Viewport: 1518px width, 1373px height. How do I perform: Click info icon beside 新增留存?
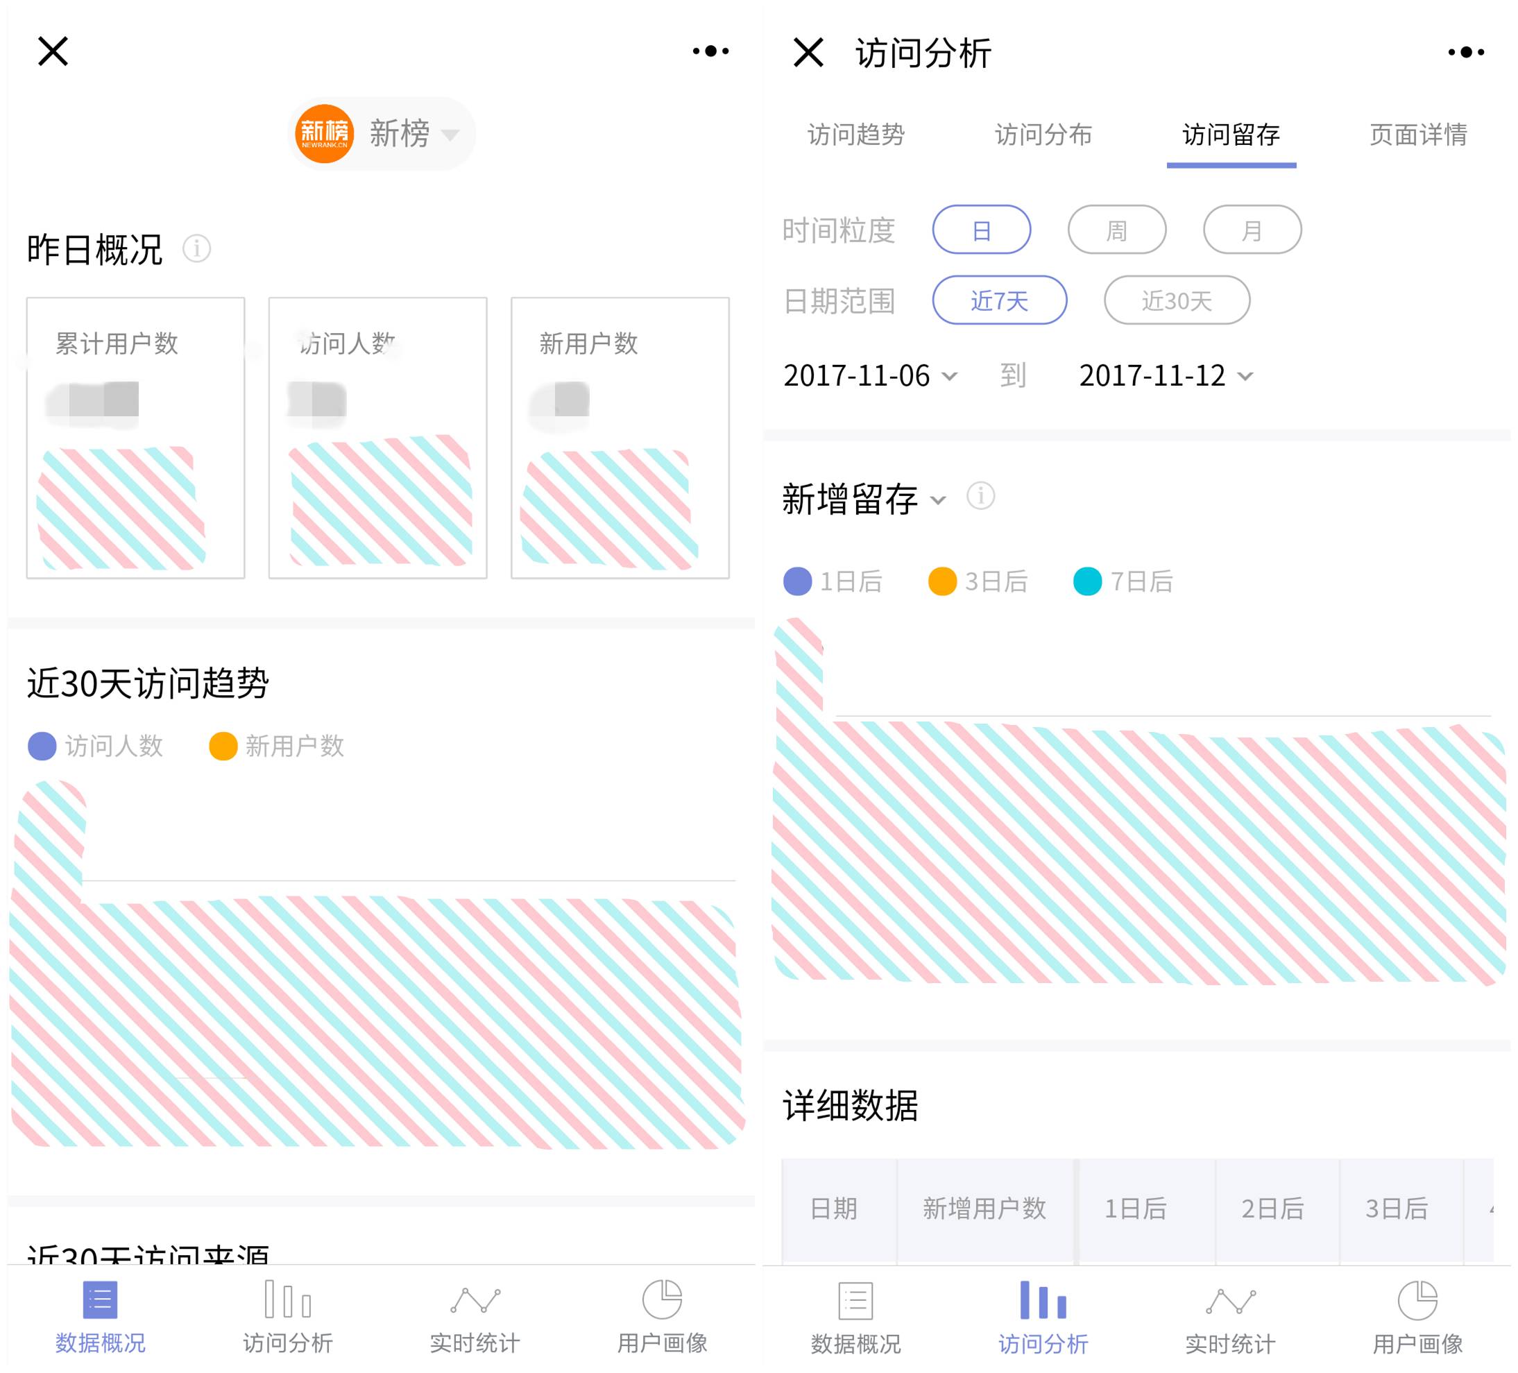pos(980,496)
